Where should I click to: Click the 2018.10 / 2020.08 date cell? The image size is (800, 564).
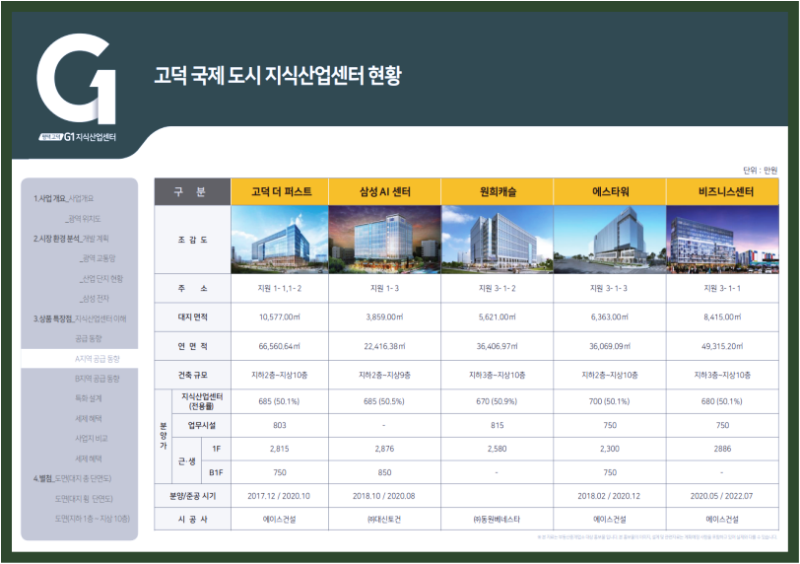point(383,496)
